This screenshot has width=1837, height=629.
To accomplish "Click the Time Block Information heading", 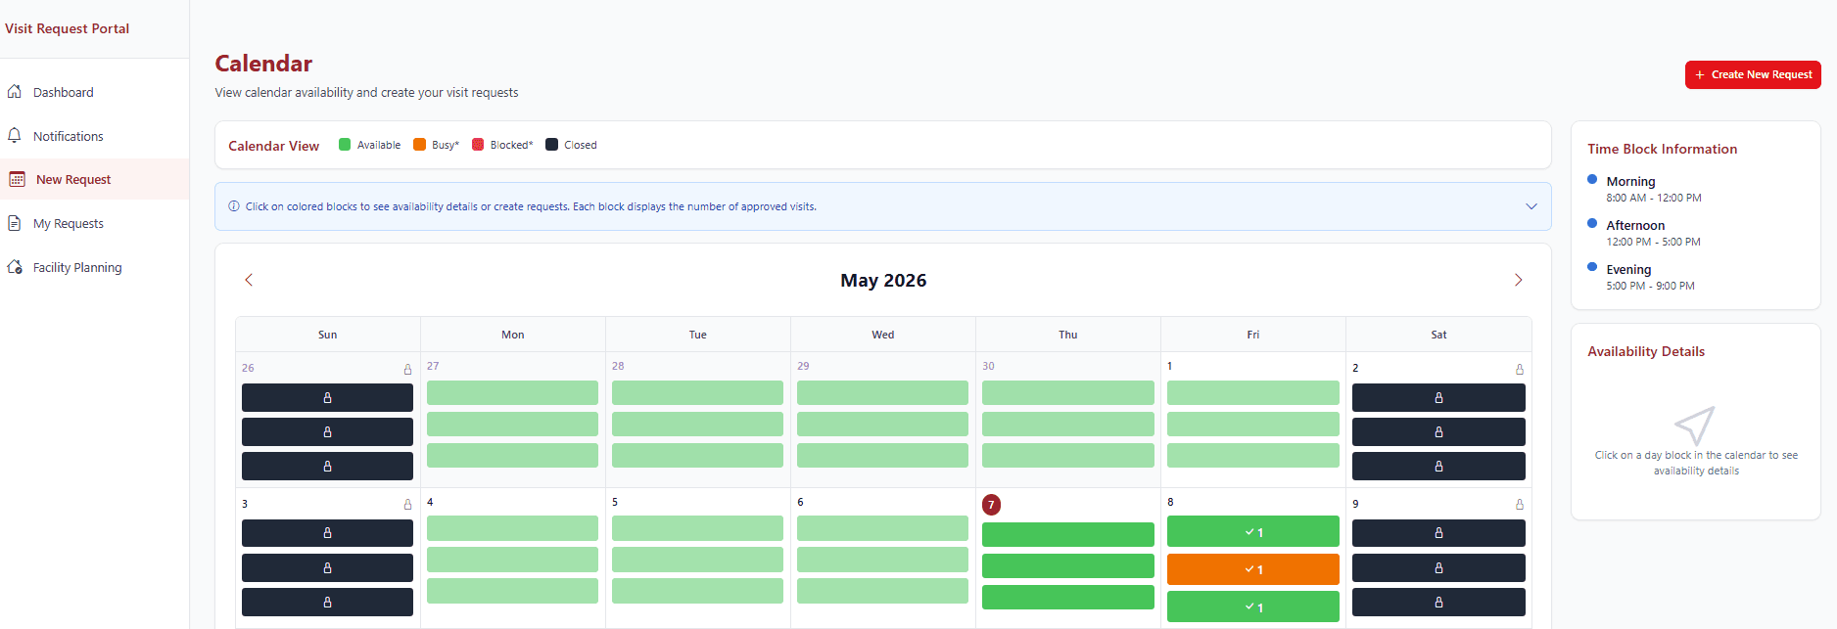I will (x=1662, y=149).
